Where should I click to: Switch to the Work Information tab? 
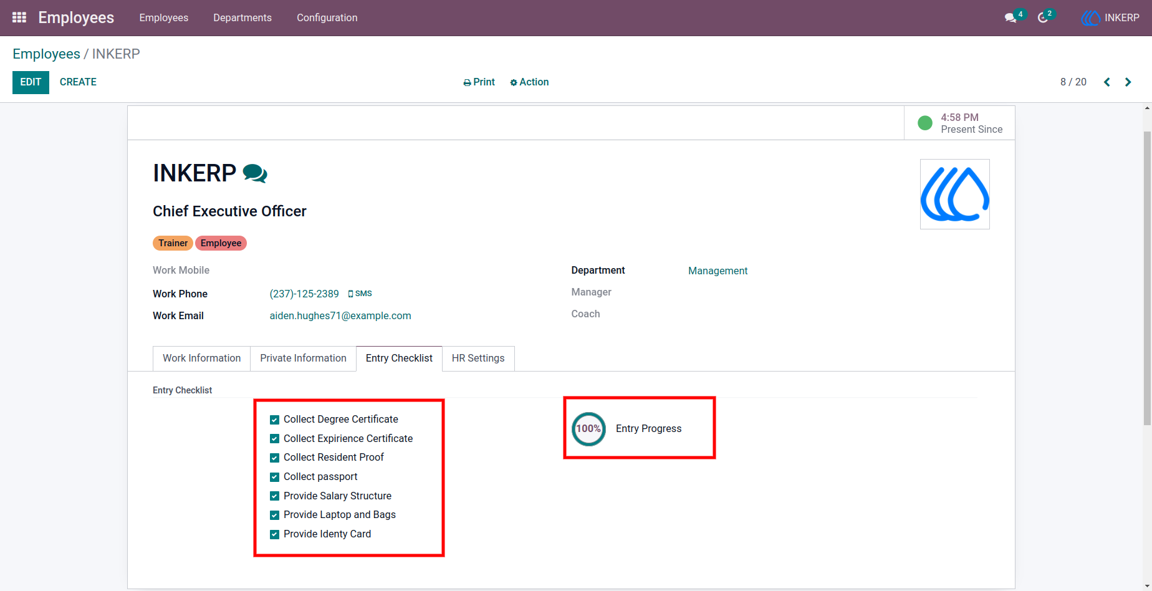202,358
